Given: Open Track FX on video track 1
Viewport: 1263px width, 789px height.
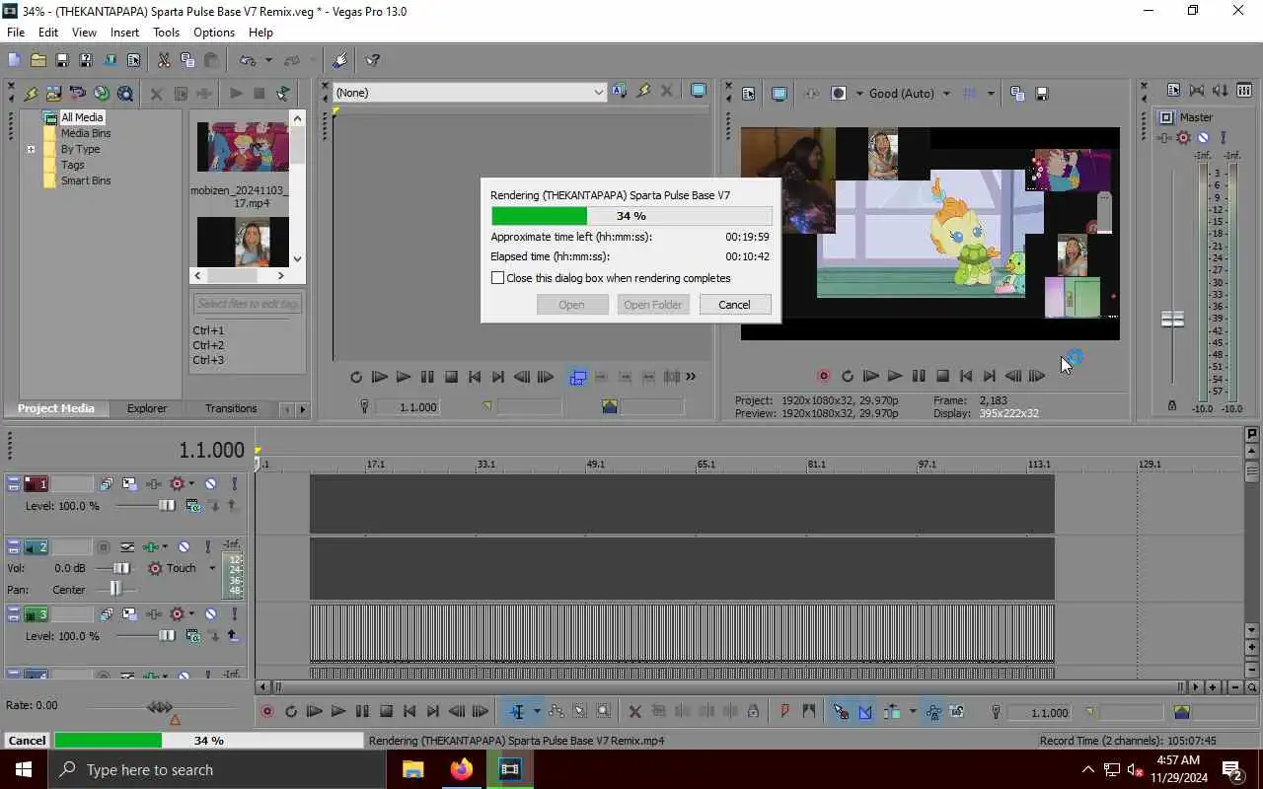Looking at the screenshot, I should pos(154,484).
